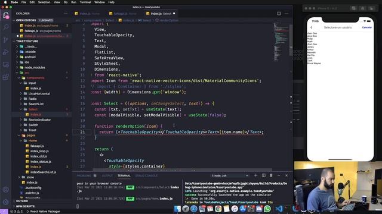This screenshot has width=382, height=214.
Task: Open Music app from the Dock
Action: [235, 209]
